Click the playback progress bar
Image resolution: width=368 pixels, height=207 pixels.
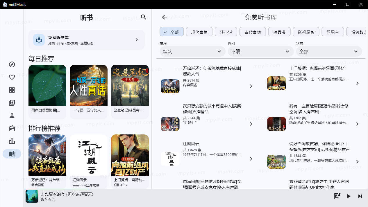pyautogui.click(x=196, y=189)
